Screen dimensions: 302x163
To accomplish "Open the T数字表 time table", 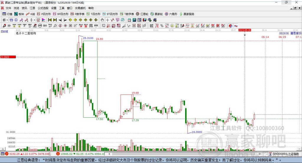I will (x=127, y=14).
